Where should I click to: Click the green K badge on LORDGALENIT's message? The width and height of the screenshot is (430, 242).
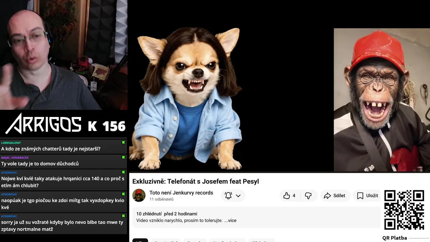point(124,143)
